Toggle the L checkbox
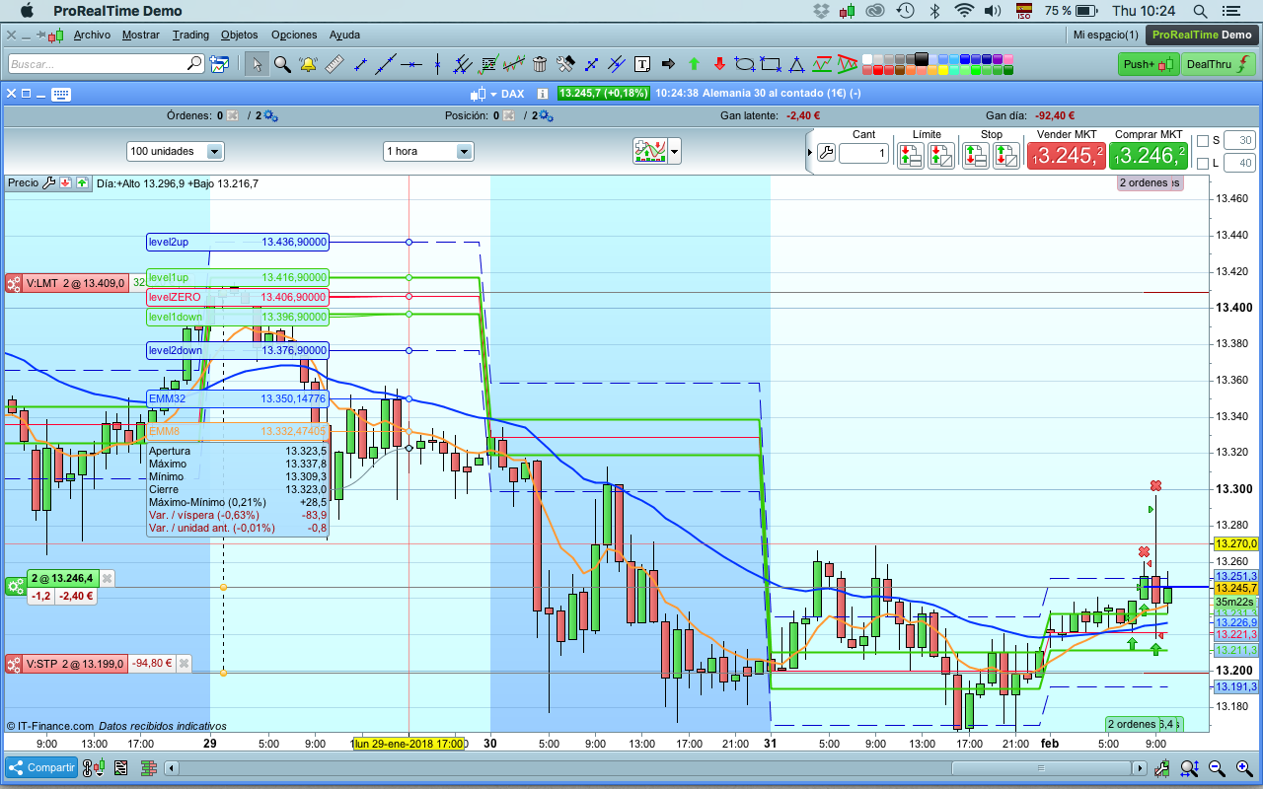 point(1202,164)
